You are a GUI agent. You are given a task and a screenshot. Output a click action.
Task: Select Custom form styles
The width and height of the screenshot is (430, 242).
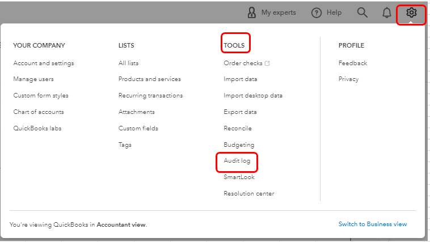(x=41, y=96)
